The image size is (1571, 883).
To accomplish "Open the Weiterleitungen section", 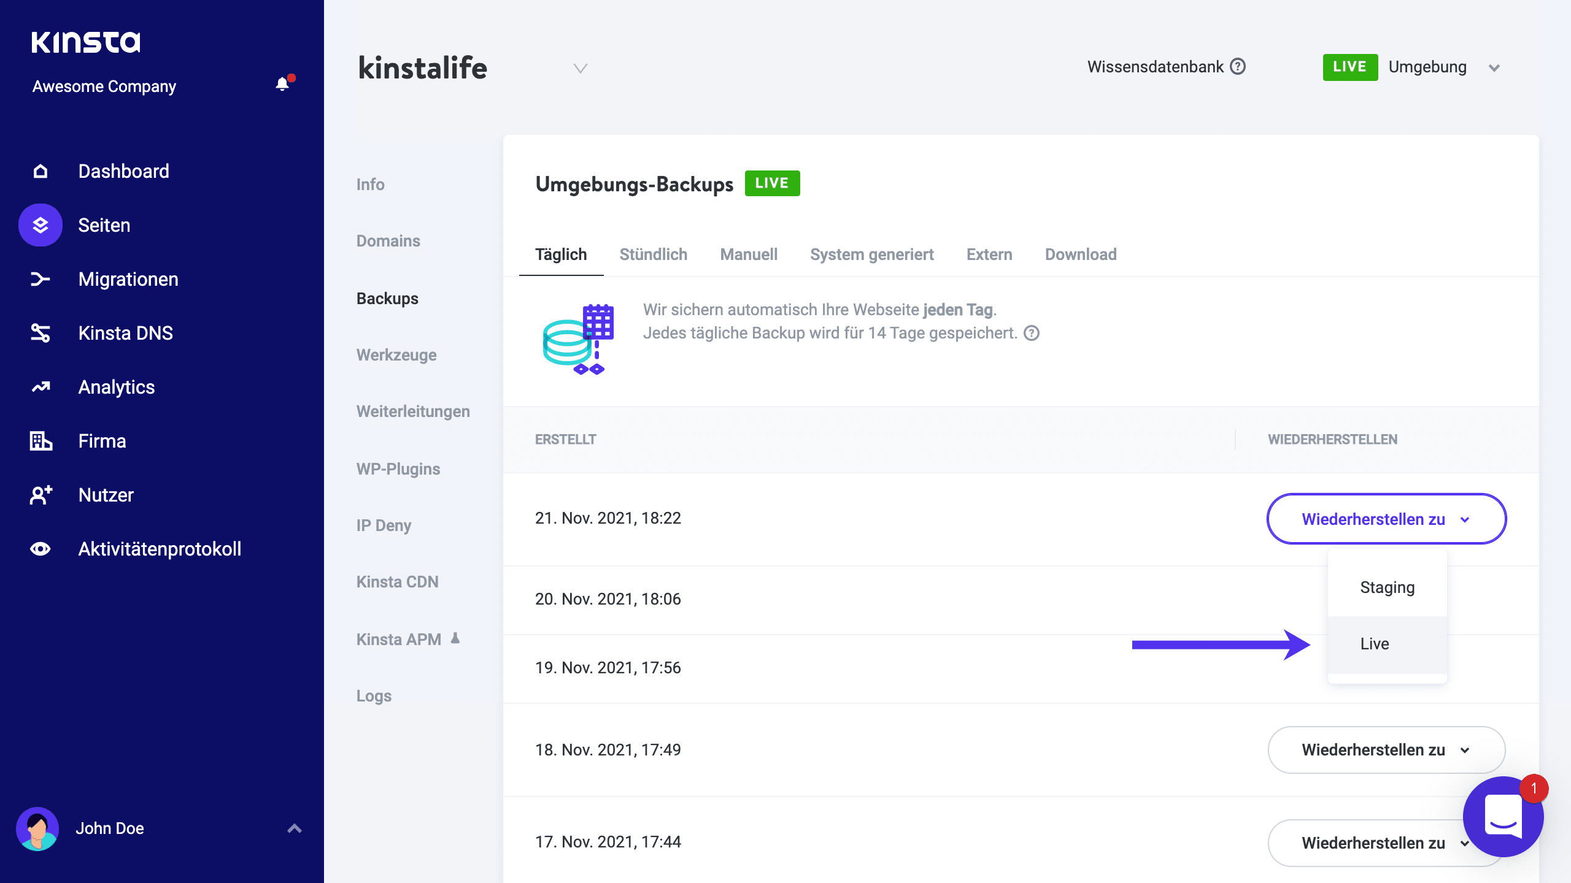I will pos(413,411).
